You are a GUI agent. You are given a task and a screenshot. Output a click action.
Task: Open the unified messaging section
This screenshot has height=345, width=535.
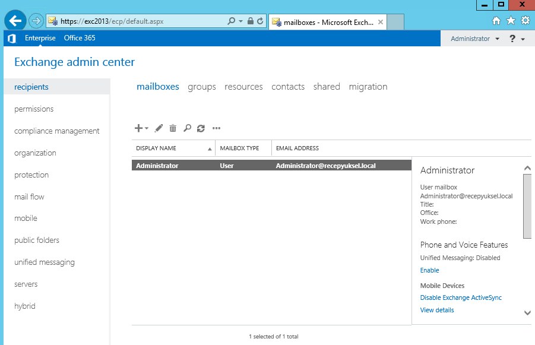click(x=45, y=262)
